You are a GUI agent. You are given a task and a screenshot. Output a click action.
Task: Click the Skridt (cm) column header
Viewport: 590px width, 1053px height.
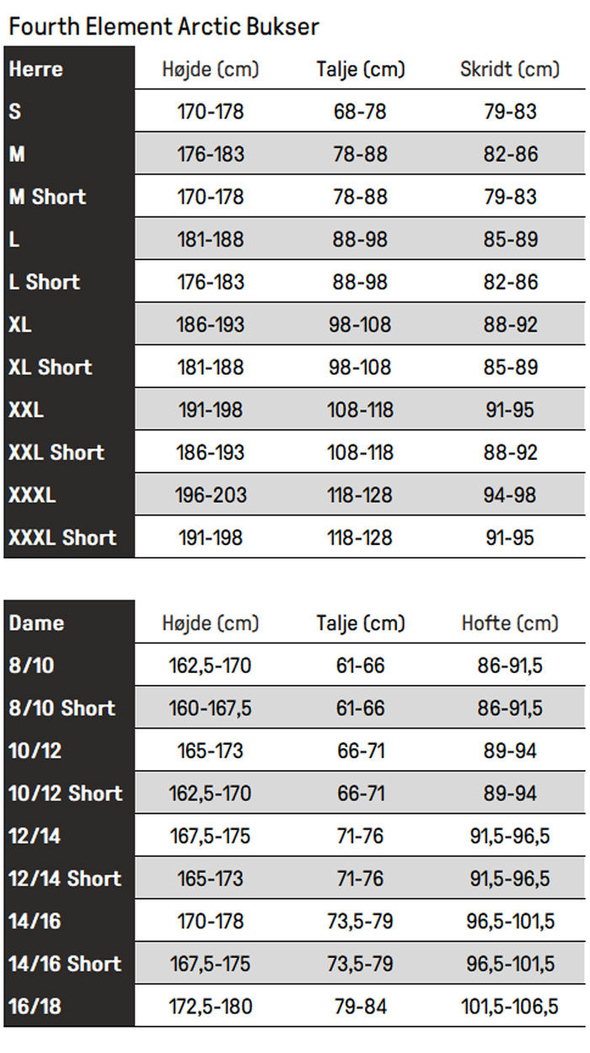click(x=510, y=69)
